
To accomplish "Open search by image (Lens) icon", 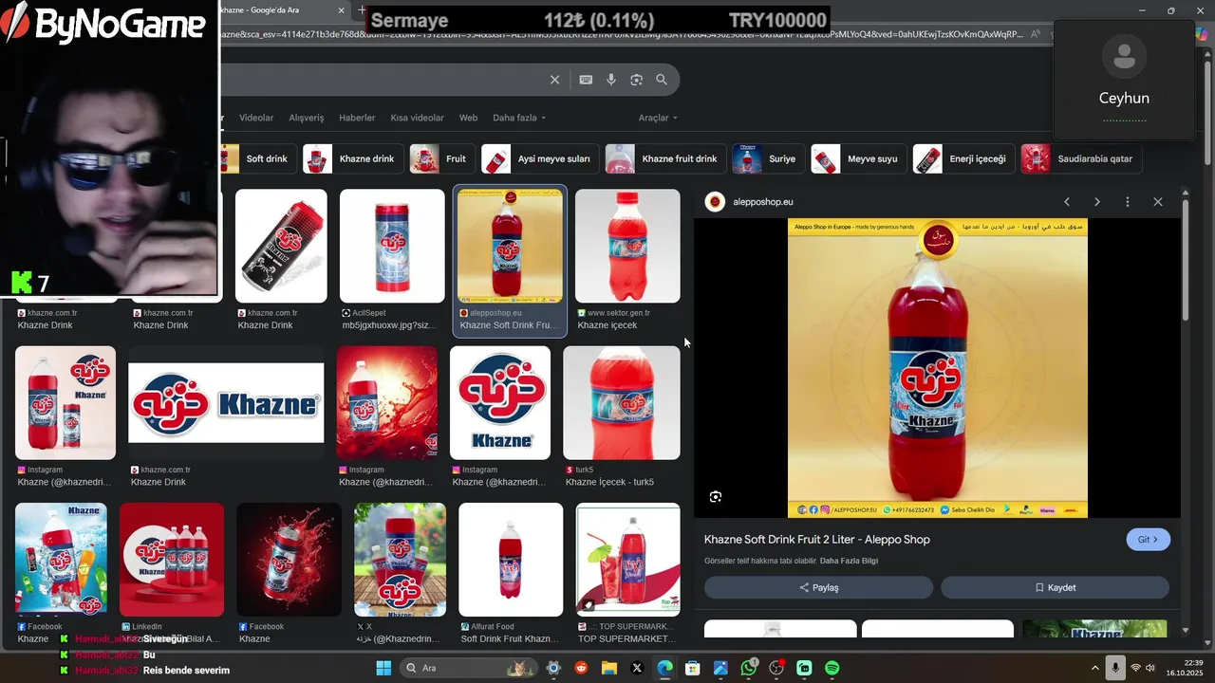I will coord(636,80).
